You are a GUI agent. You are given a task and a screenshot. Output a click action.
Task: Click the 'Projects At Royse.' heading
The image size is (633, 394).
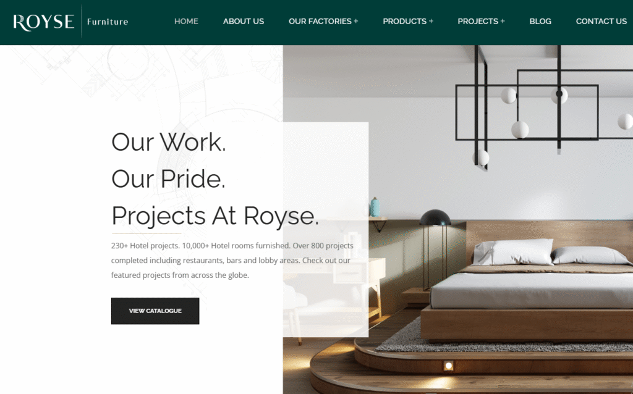215,217
